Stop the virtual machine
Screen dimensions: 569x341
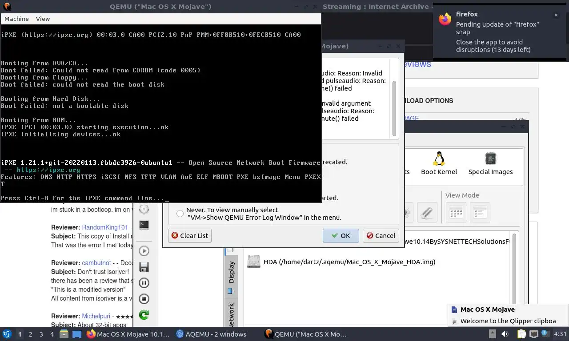click(x=144, y=299)
